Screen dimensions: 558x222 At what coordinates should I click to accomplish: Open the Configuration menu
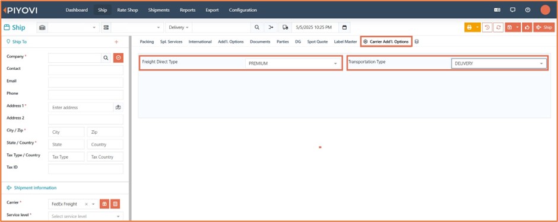(243, 10)
